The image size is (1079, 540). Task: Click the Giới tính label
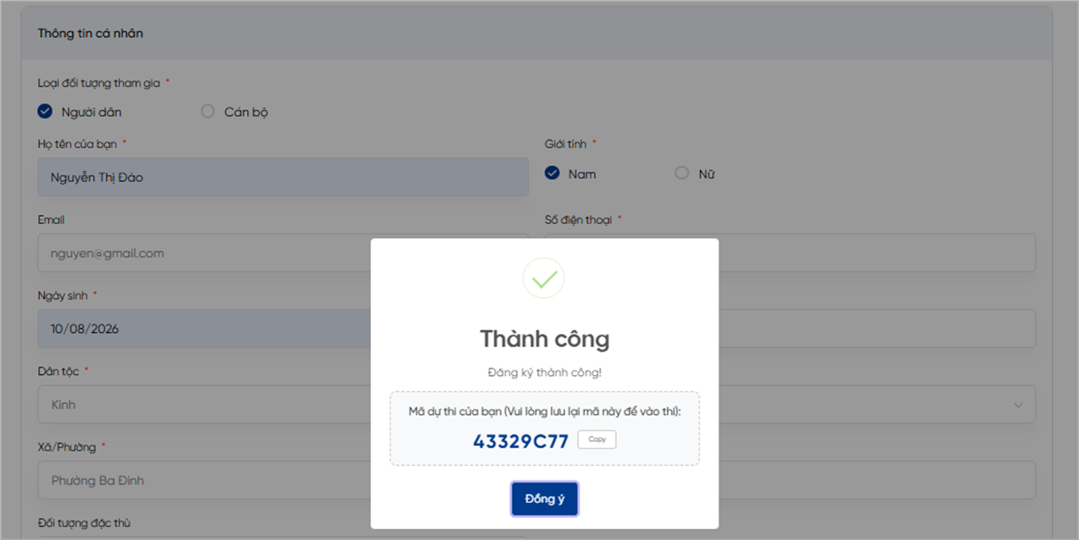click(x=565, y=144)
